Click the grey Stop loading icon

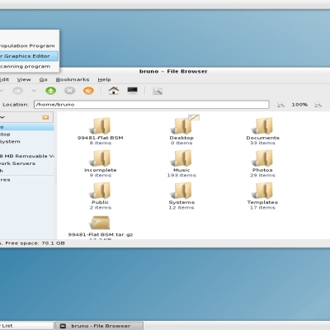(69, 91)
